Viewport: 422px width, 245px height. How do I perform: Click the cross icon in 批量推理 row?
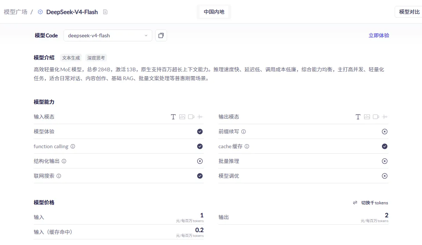[385, 161]
